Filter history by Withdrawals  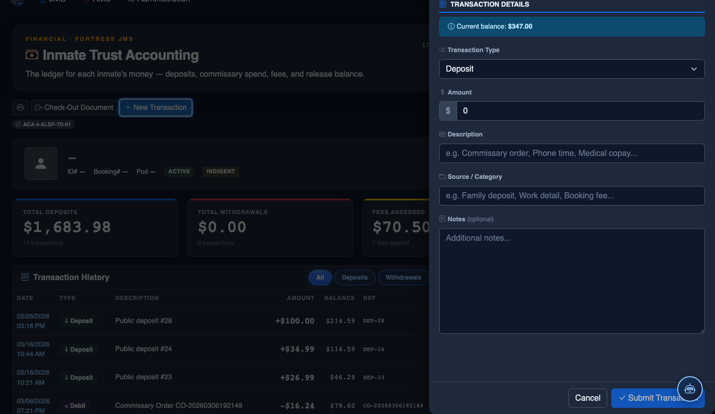(403, 278)
